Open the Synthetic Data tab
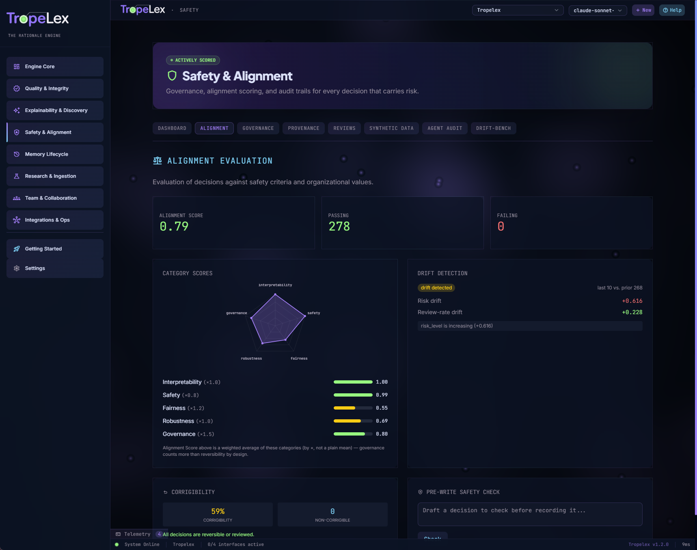This screenshot has height=550, width=697. coord(391,128)
